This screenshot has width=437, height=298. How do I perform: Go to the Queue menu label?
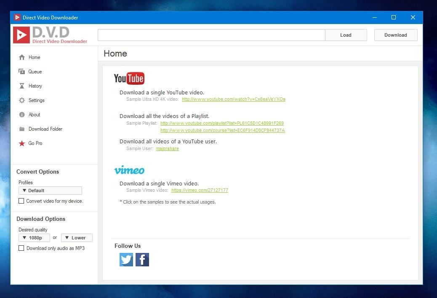[35, 72]
